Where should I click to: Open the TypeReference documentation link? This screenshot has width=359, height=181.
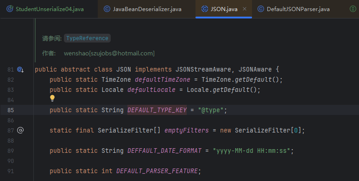(x=87, y=38)
